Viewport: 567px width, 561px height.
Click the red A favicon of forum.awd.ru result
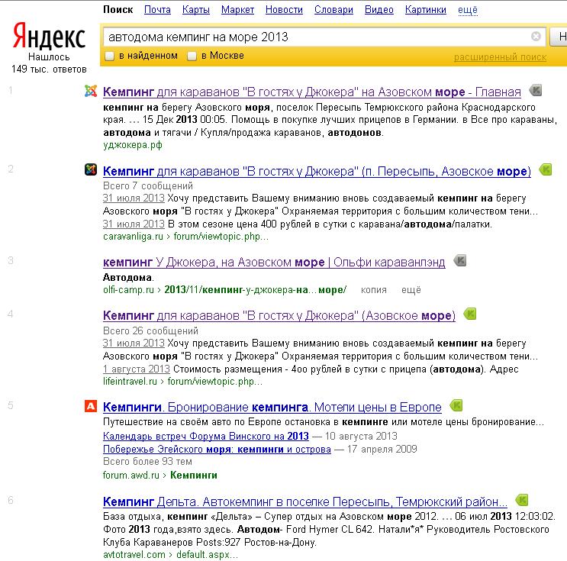pyautogui.click(x=91, y=406)
